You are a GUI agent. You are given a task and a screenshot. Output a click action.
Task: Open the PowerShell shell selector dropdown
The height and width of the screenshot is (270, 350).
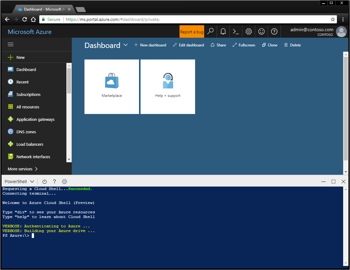(x=19, y=181)
